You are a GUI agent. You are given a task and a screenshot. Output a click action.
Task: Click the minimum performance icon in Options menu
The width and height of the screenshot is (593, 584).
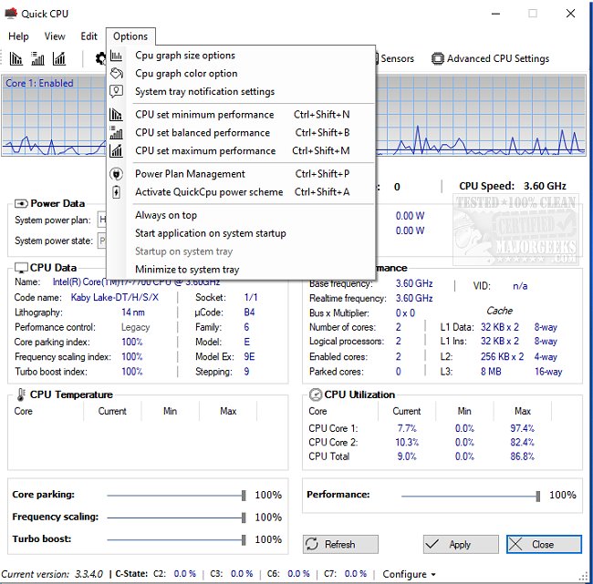(116, 114)
